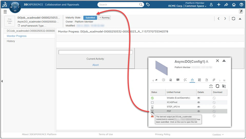Viewport: 246px width, 139px height.
Task: Refresh the derived outputs table
Action: tap(218, 86)
